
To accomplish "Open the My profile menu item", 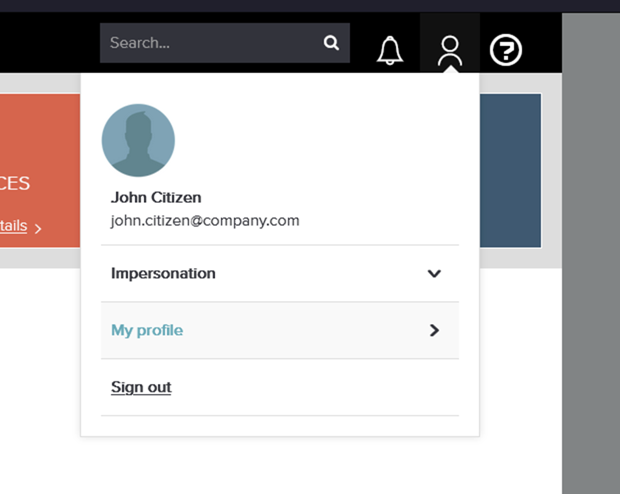I will (147, 331).
